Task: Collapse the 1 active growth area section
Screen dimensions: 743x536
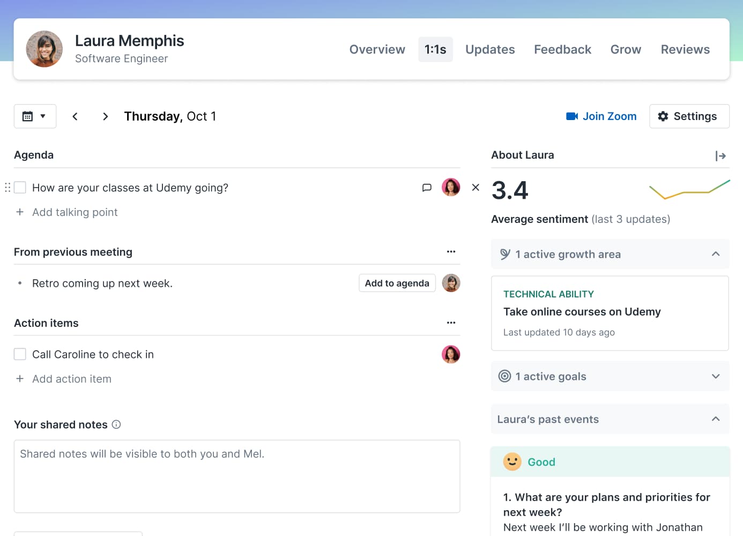Action: click(x=716, y=254)
